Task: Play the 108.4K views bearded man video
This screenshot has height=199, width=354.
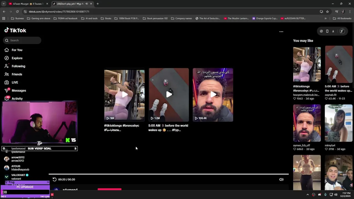Action: click(213, 95)
